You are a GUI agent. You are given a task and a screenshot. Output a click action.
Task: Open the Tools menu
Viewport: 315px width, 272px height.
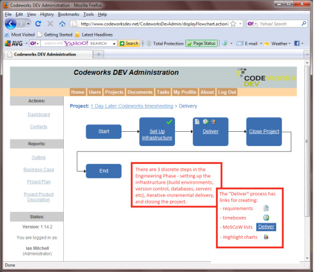point(88,14)
